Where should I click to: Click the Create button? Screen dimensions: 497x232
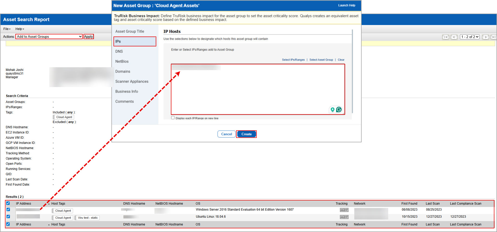coord(247,134)
